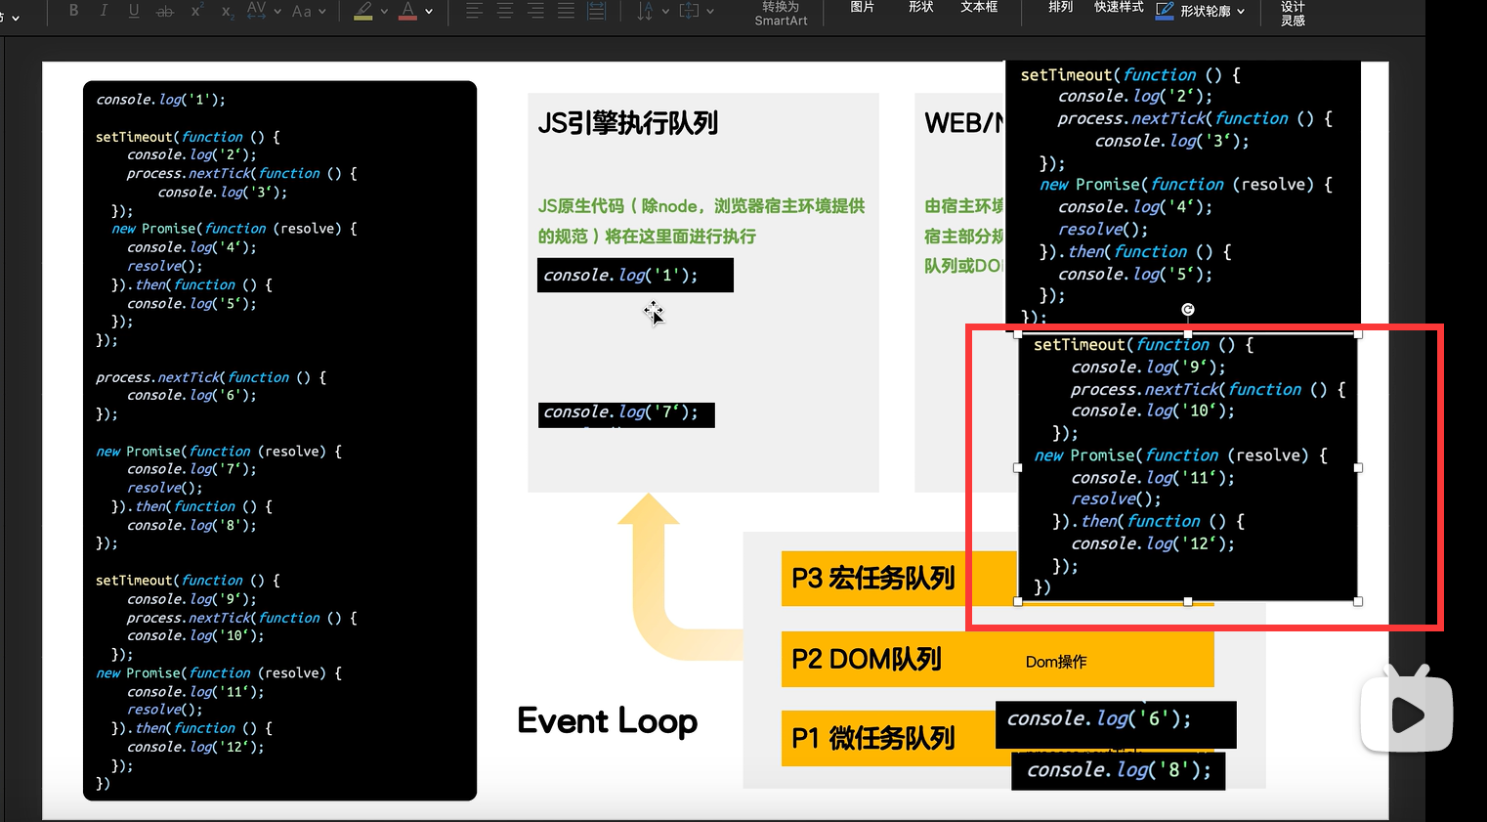
Task: Click the video play icon on the slide
Action: click(x=1407, y=714)
